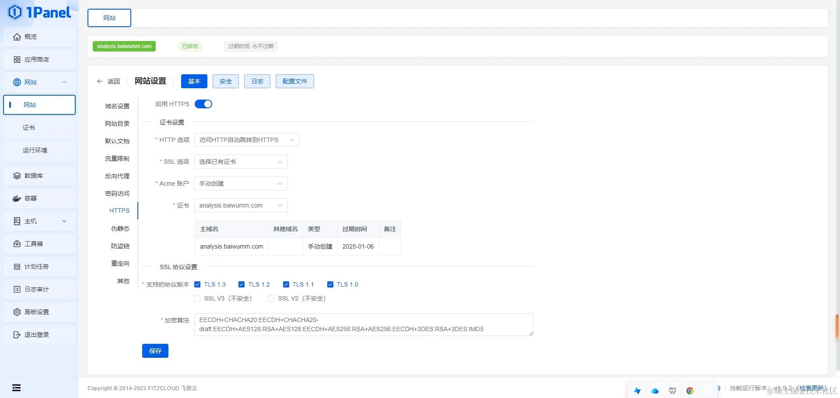840x398 pixels.
Task: Select HTTPS in settings menu
Action: click(119, 211)
